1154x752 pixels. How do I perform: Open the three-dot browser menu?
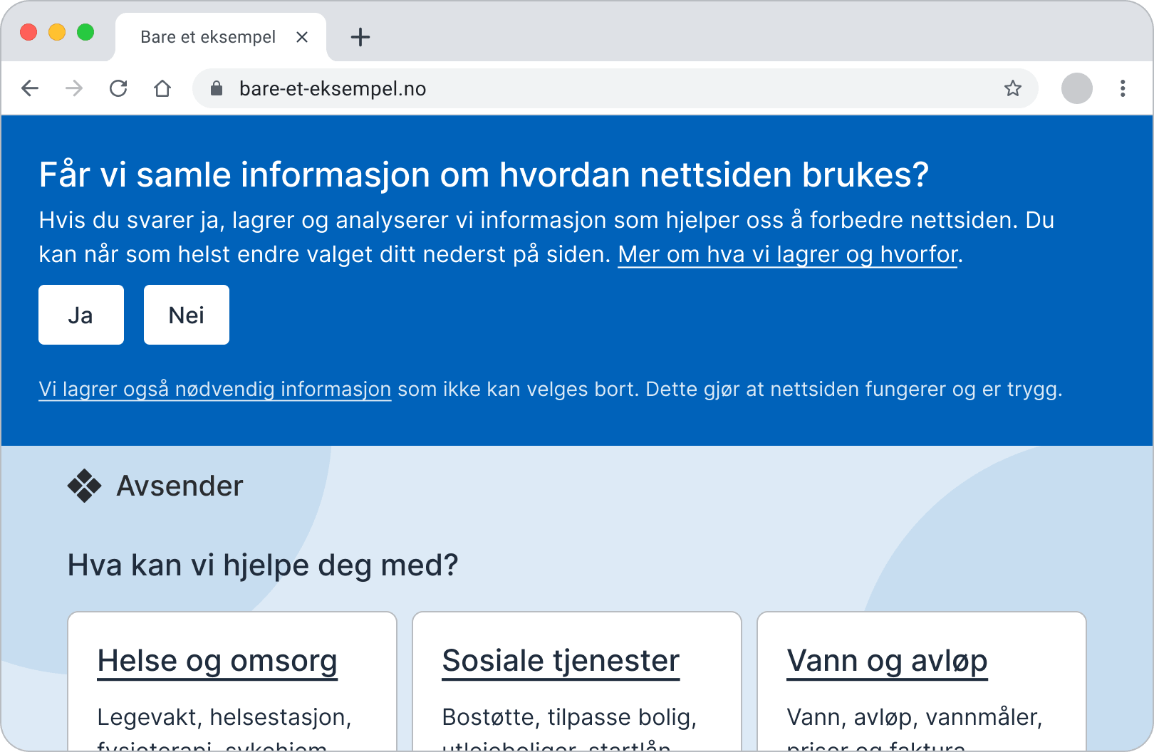tap(1123, 88)
